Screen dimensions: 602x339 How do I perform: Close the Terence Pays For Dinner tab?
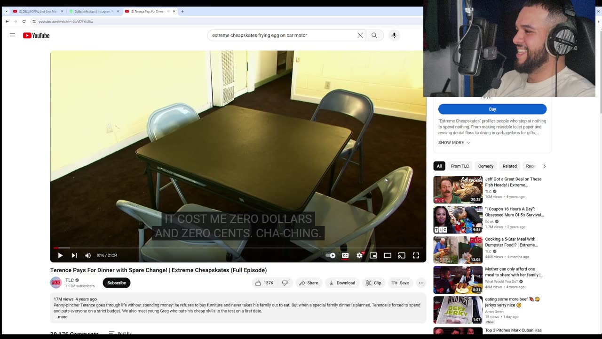point(174,11)
